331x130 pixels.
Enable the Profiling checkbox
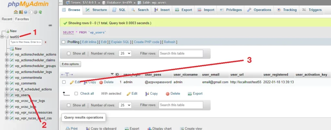63,42
